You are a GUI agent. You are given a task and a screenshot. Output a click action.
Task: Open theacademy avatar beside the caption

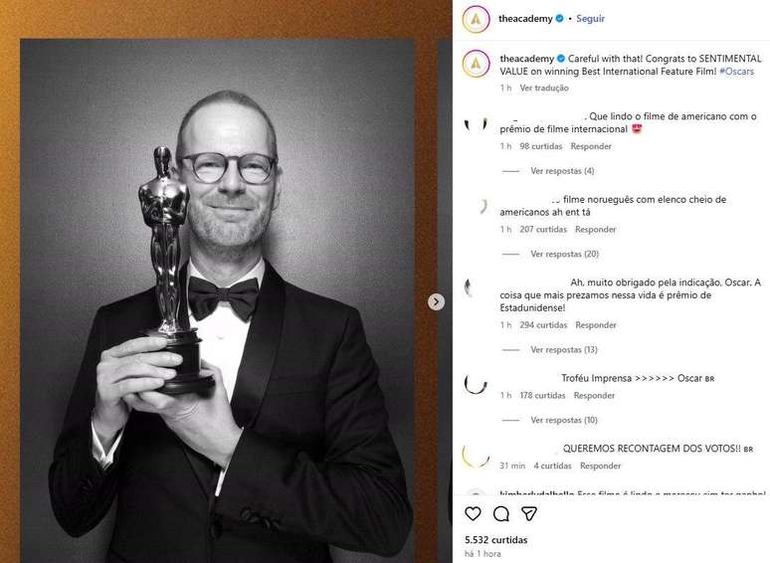[476, 64]
